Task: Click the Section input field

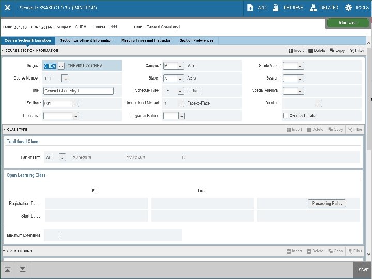Action: click(58, 103)
